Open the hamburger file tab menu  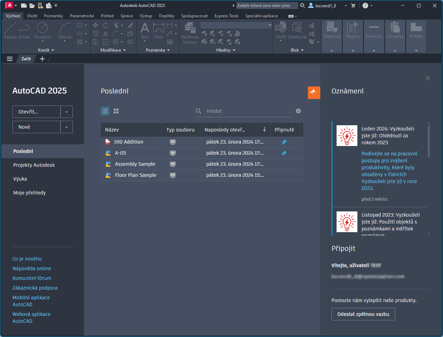click(10, 59)
